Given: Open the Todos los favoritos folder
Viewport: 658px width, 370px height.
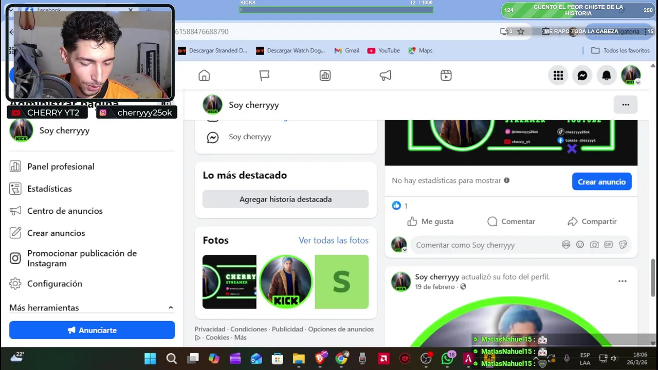Looking at the screenshot, I should pyautogui.click(x=620, y=50).
